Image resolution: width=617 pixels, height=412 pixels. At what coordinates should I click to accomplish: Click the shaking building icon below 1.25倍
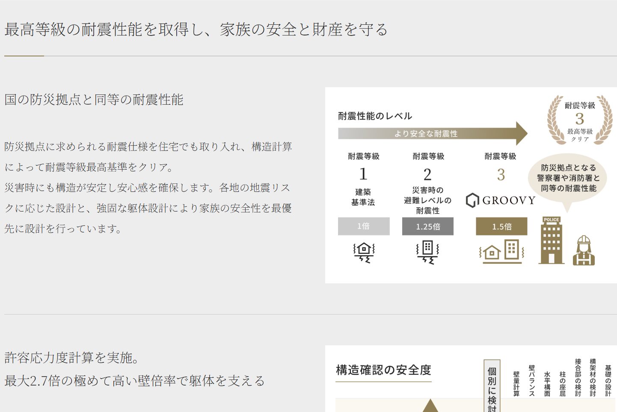[x=427, y=252]
